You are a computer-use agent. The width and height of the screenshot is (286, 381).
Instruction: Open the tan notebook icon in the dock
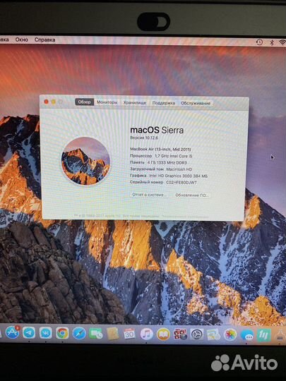coord(112,334)
